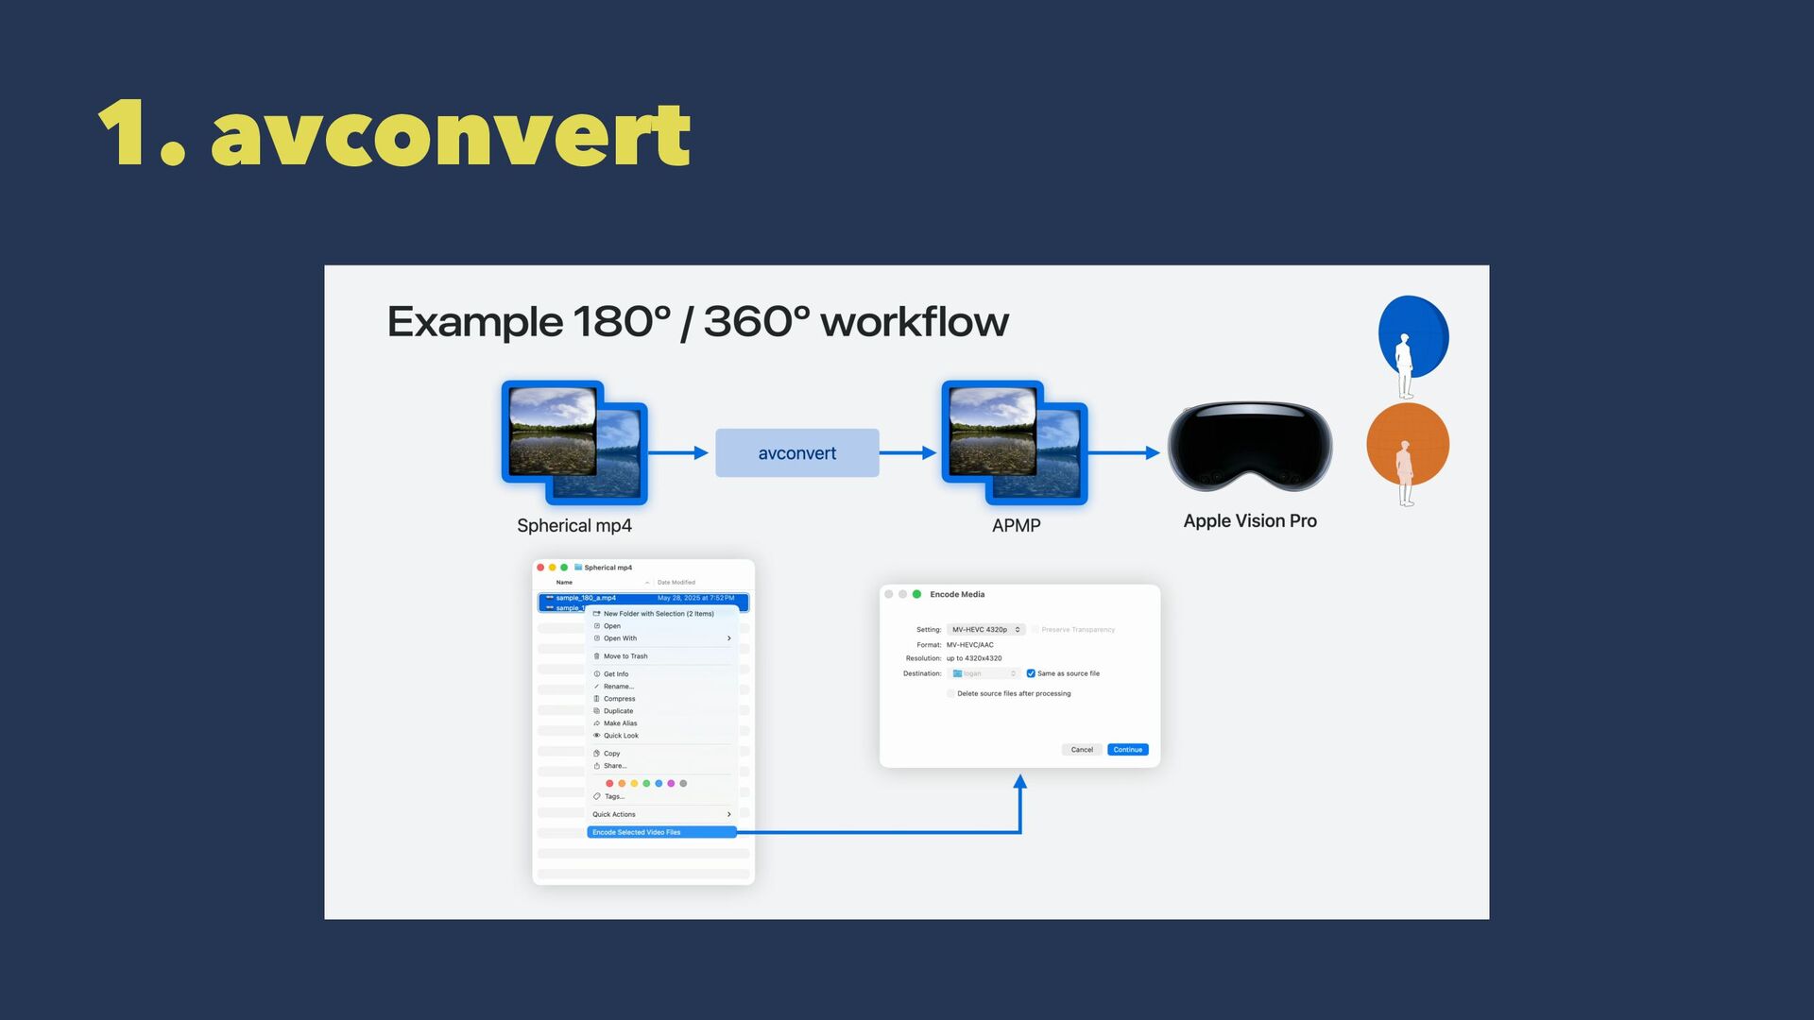This screenshot has width=1814, height=1020.
Task: Expand the Open With submenu
Action: pos(661,638)
